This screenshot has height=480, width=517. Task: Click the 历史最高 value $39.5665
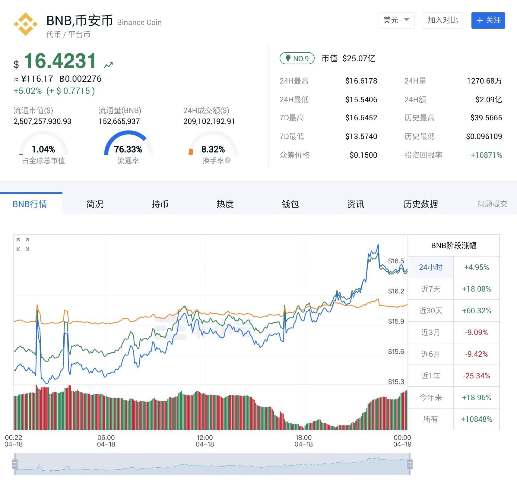(x=486, y=118)
